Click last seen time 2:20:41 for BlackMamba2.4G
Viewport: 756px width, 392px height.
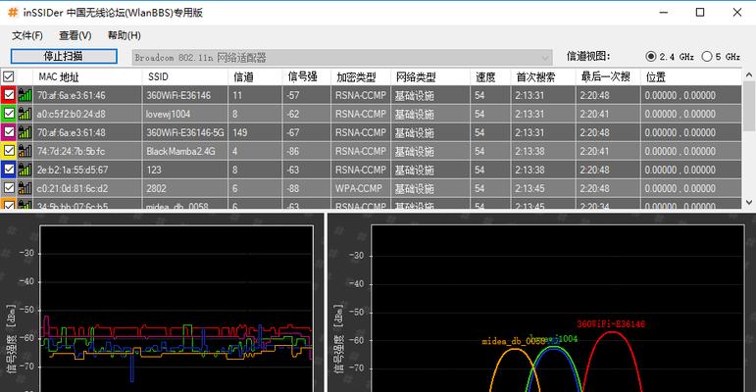tap(594, 151)
